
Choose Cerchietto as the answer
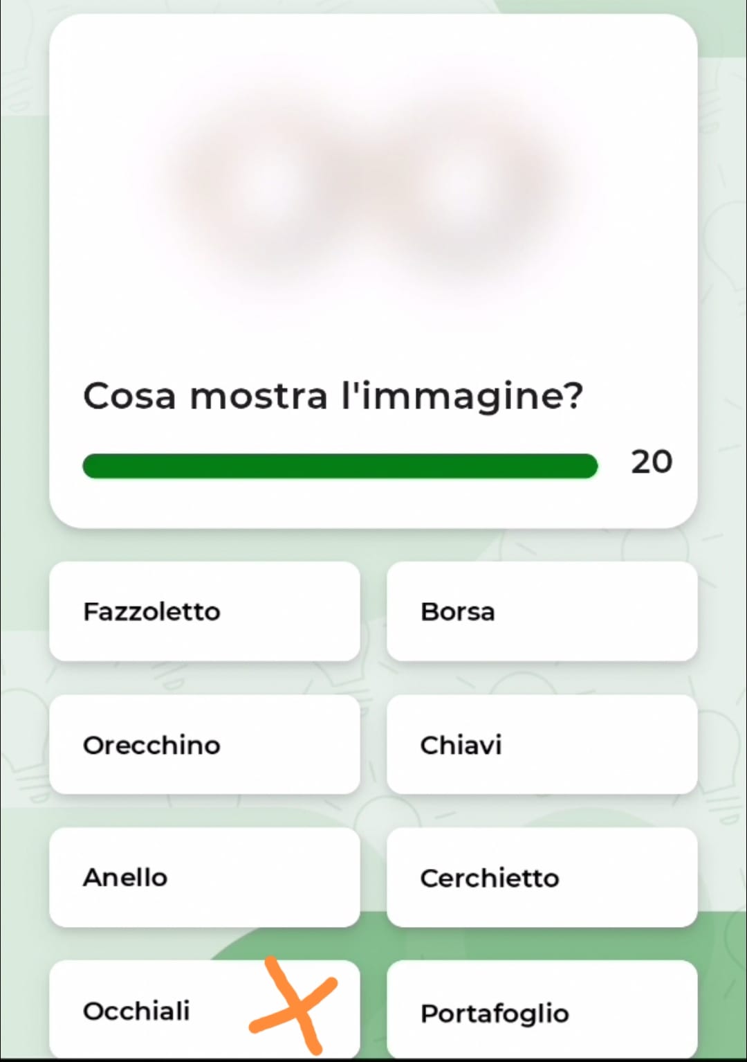[542, 877]
